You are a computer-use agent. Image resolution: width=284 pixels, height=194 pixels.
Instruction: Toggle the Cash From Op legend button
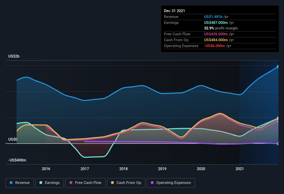point(126,183)
